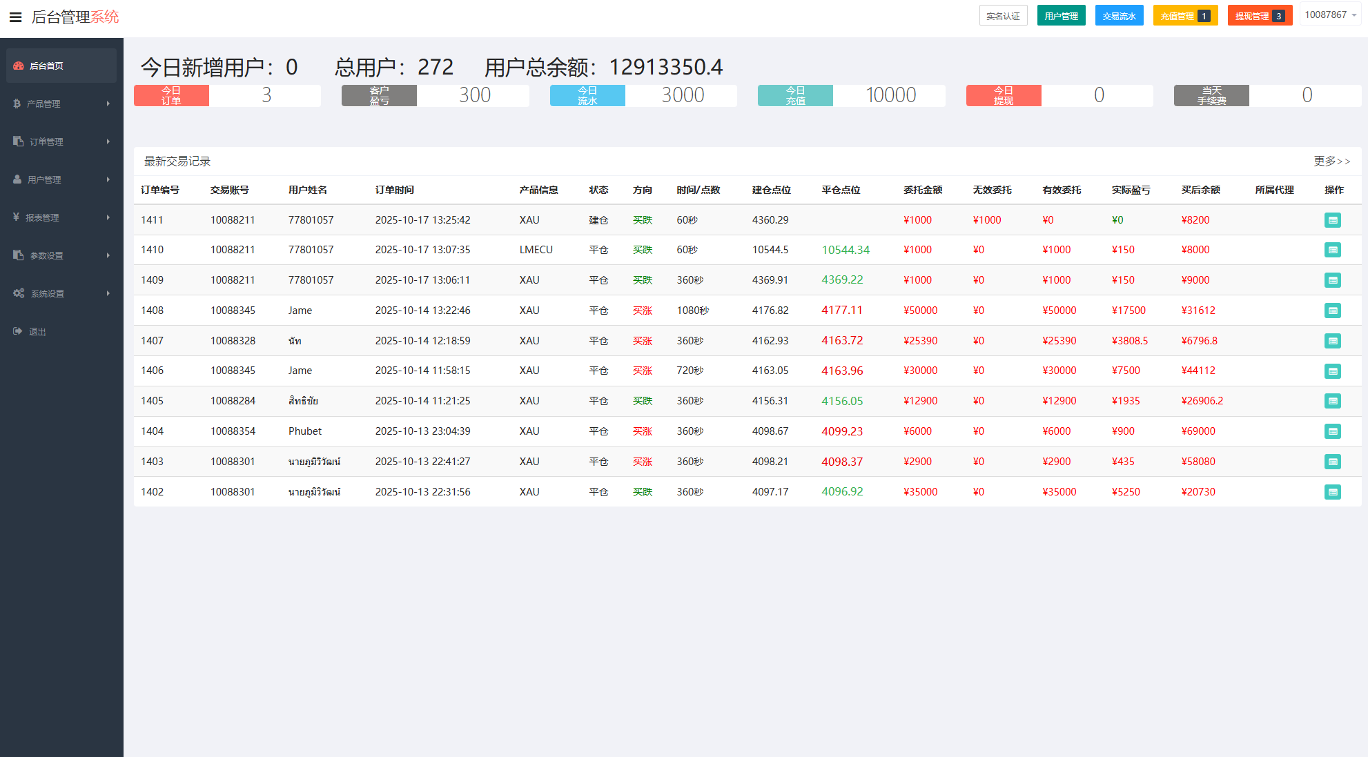Click the gear icon next to 系统设置

[x=18, y=293]
